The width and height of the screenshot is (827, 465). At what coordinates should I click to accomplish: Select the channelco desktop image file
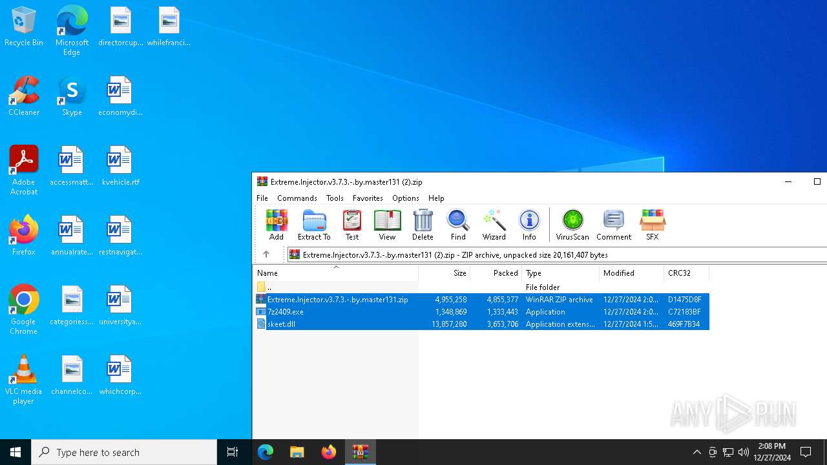click(x=72, y=375)
